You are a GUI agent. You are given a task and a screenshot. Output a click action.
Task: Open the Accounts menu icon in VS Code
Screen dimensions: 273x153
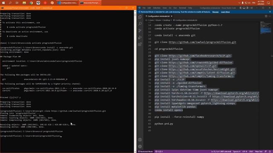140,140
